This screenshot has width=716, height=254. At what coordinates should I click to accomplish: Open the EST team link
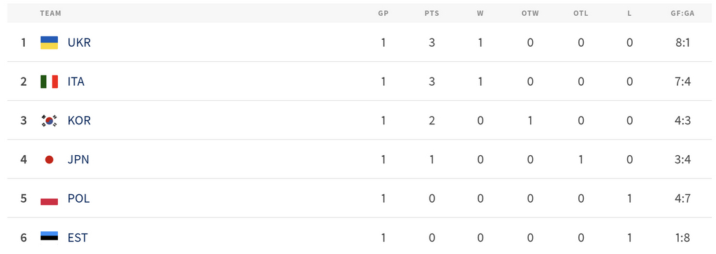[x=78, y=238]
